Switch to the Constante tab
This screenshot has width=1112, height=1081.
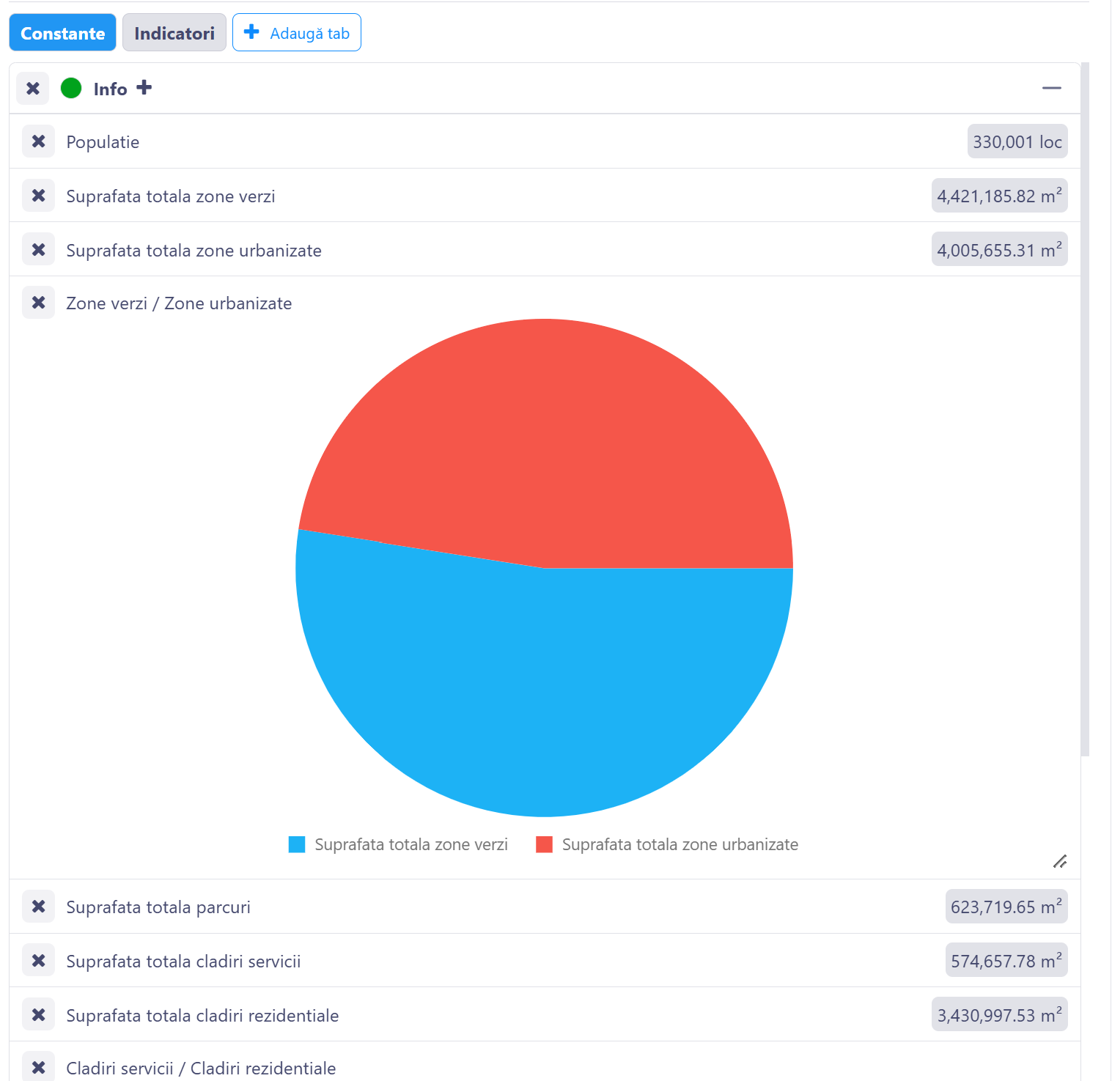(x=62, y=33)
